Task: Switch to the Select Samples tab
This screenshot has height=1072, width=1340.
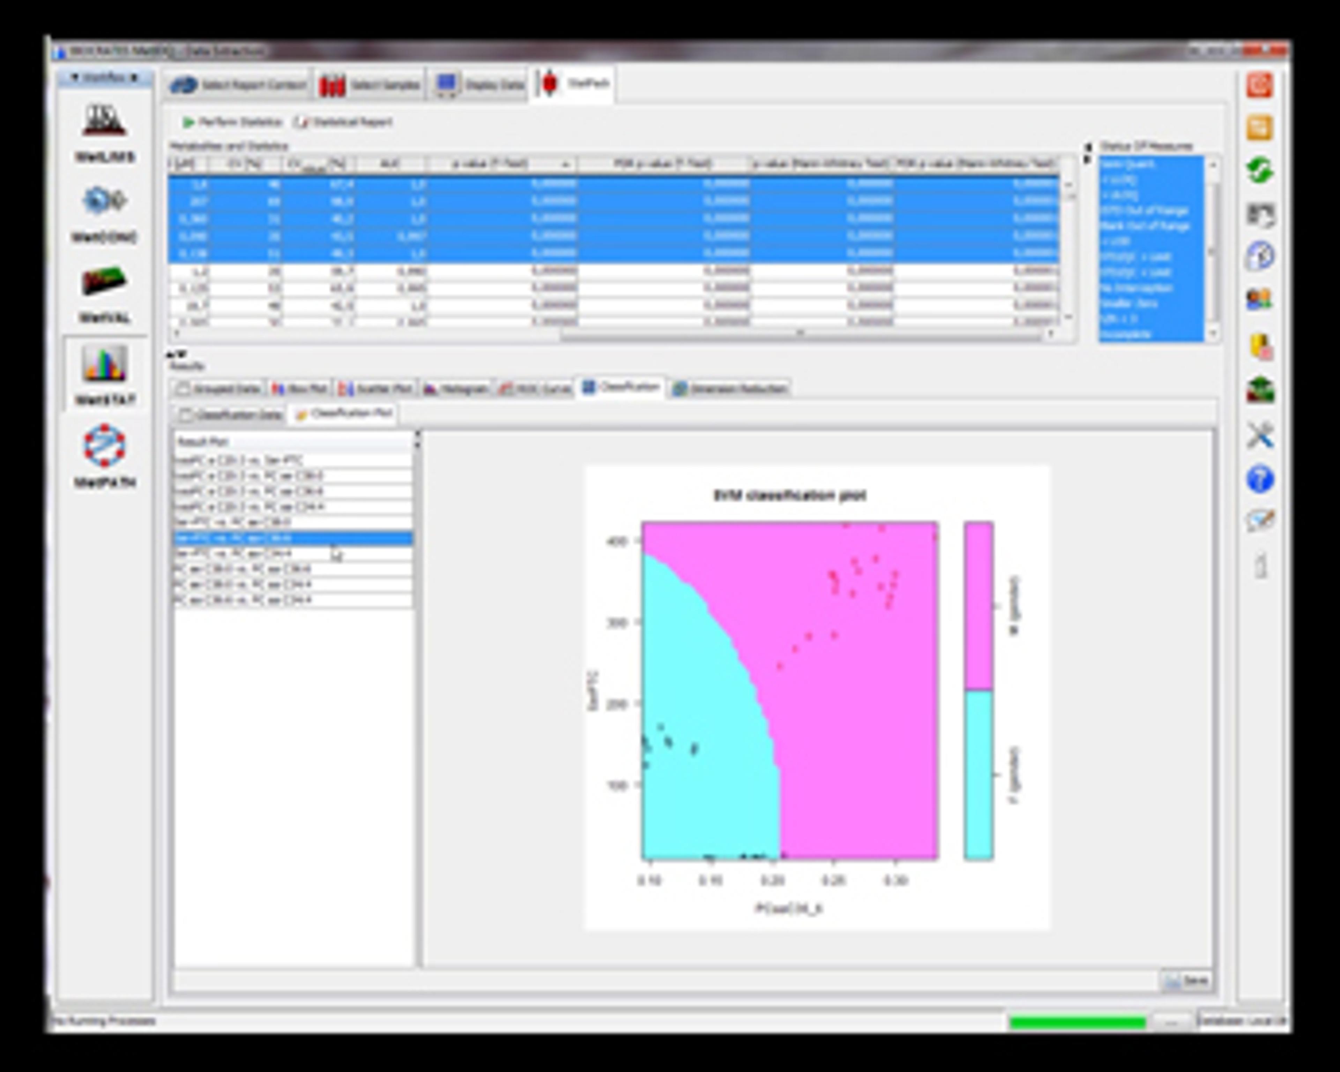Action: tap(371, 85)
